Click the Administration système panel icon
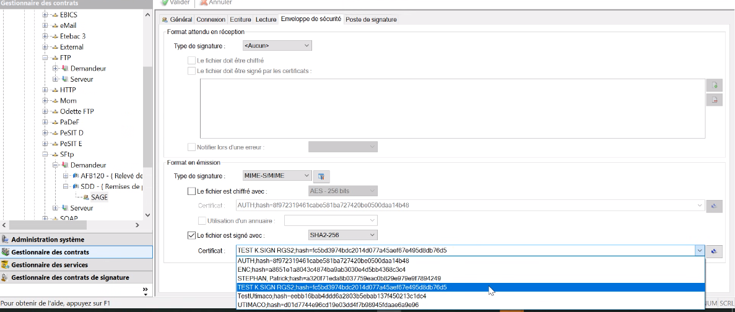735x312 pixels. (6, 240)
